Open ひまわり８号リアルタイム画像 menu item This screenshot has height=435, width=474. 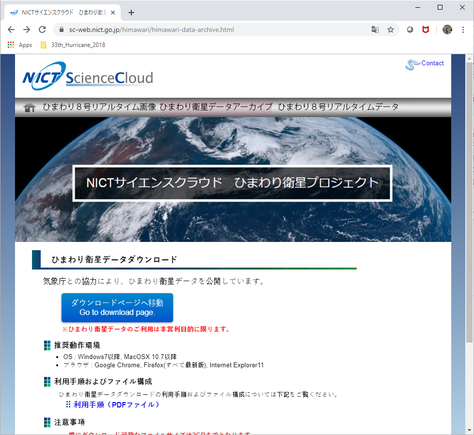pos(99,107)
